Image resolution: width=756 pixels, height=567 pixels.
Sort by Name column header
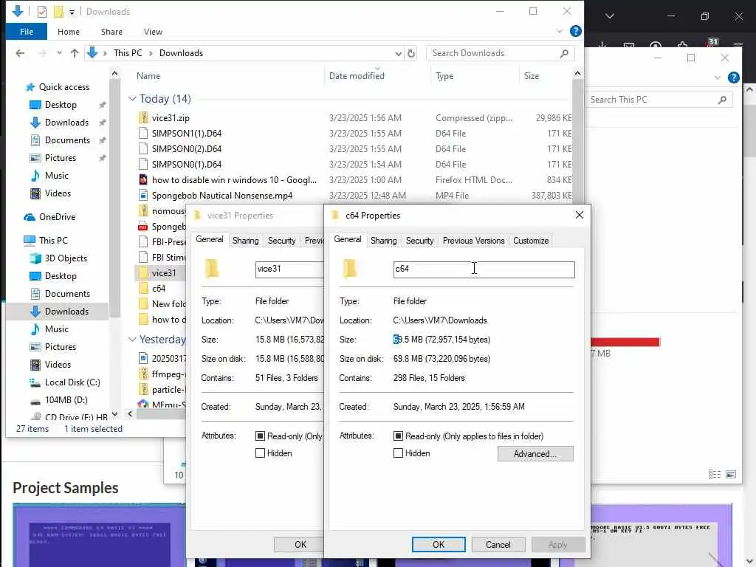[148, 76]
